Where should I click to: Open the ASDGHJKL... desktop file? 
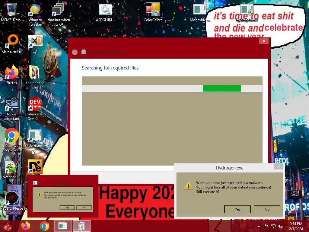106,12
